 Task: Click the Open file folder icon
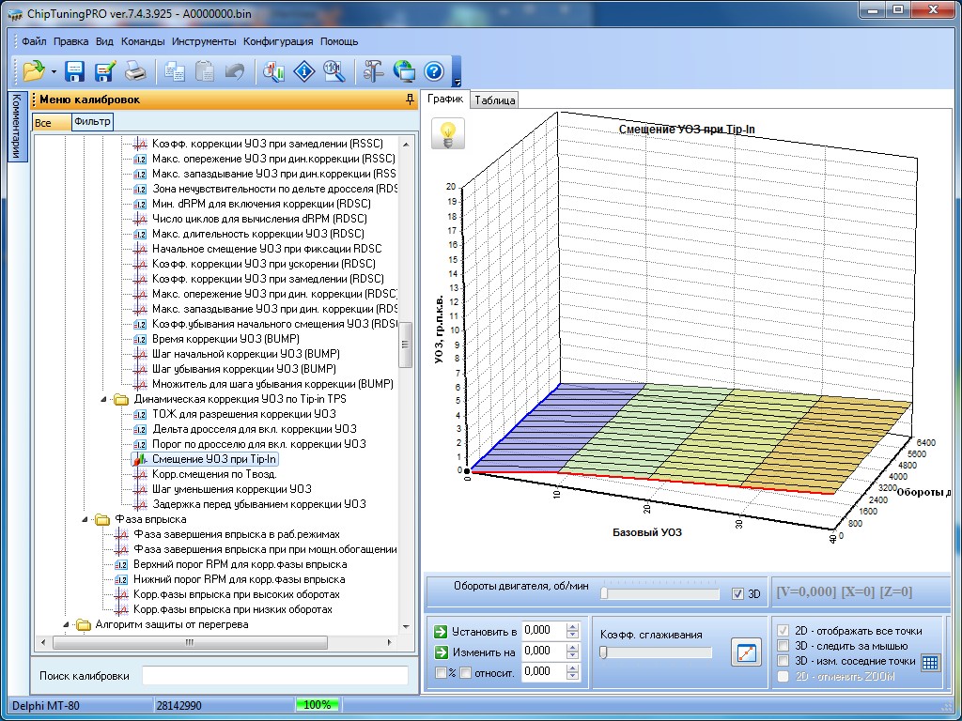[x=34, y=70]
